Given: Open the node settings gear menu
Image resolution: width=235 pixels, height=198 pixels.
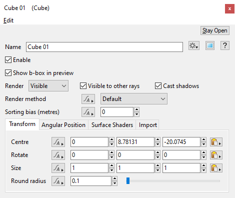Looking at the screenshot, I should (x=194, y=45).
